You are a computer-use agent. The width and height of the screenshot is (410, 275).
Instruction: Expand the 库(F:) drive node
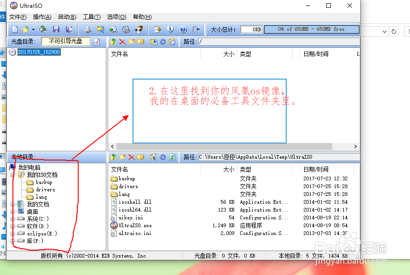click(12, 241)
